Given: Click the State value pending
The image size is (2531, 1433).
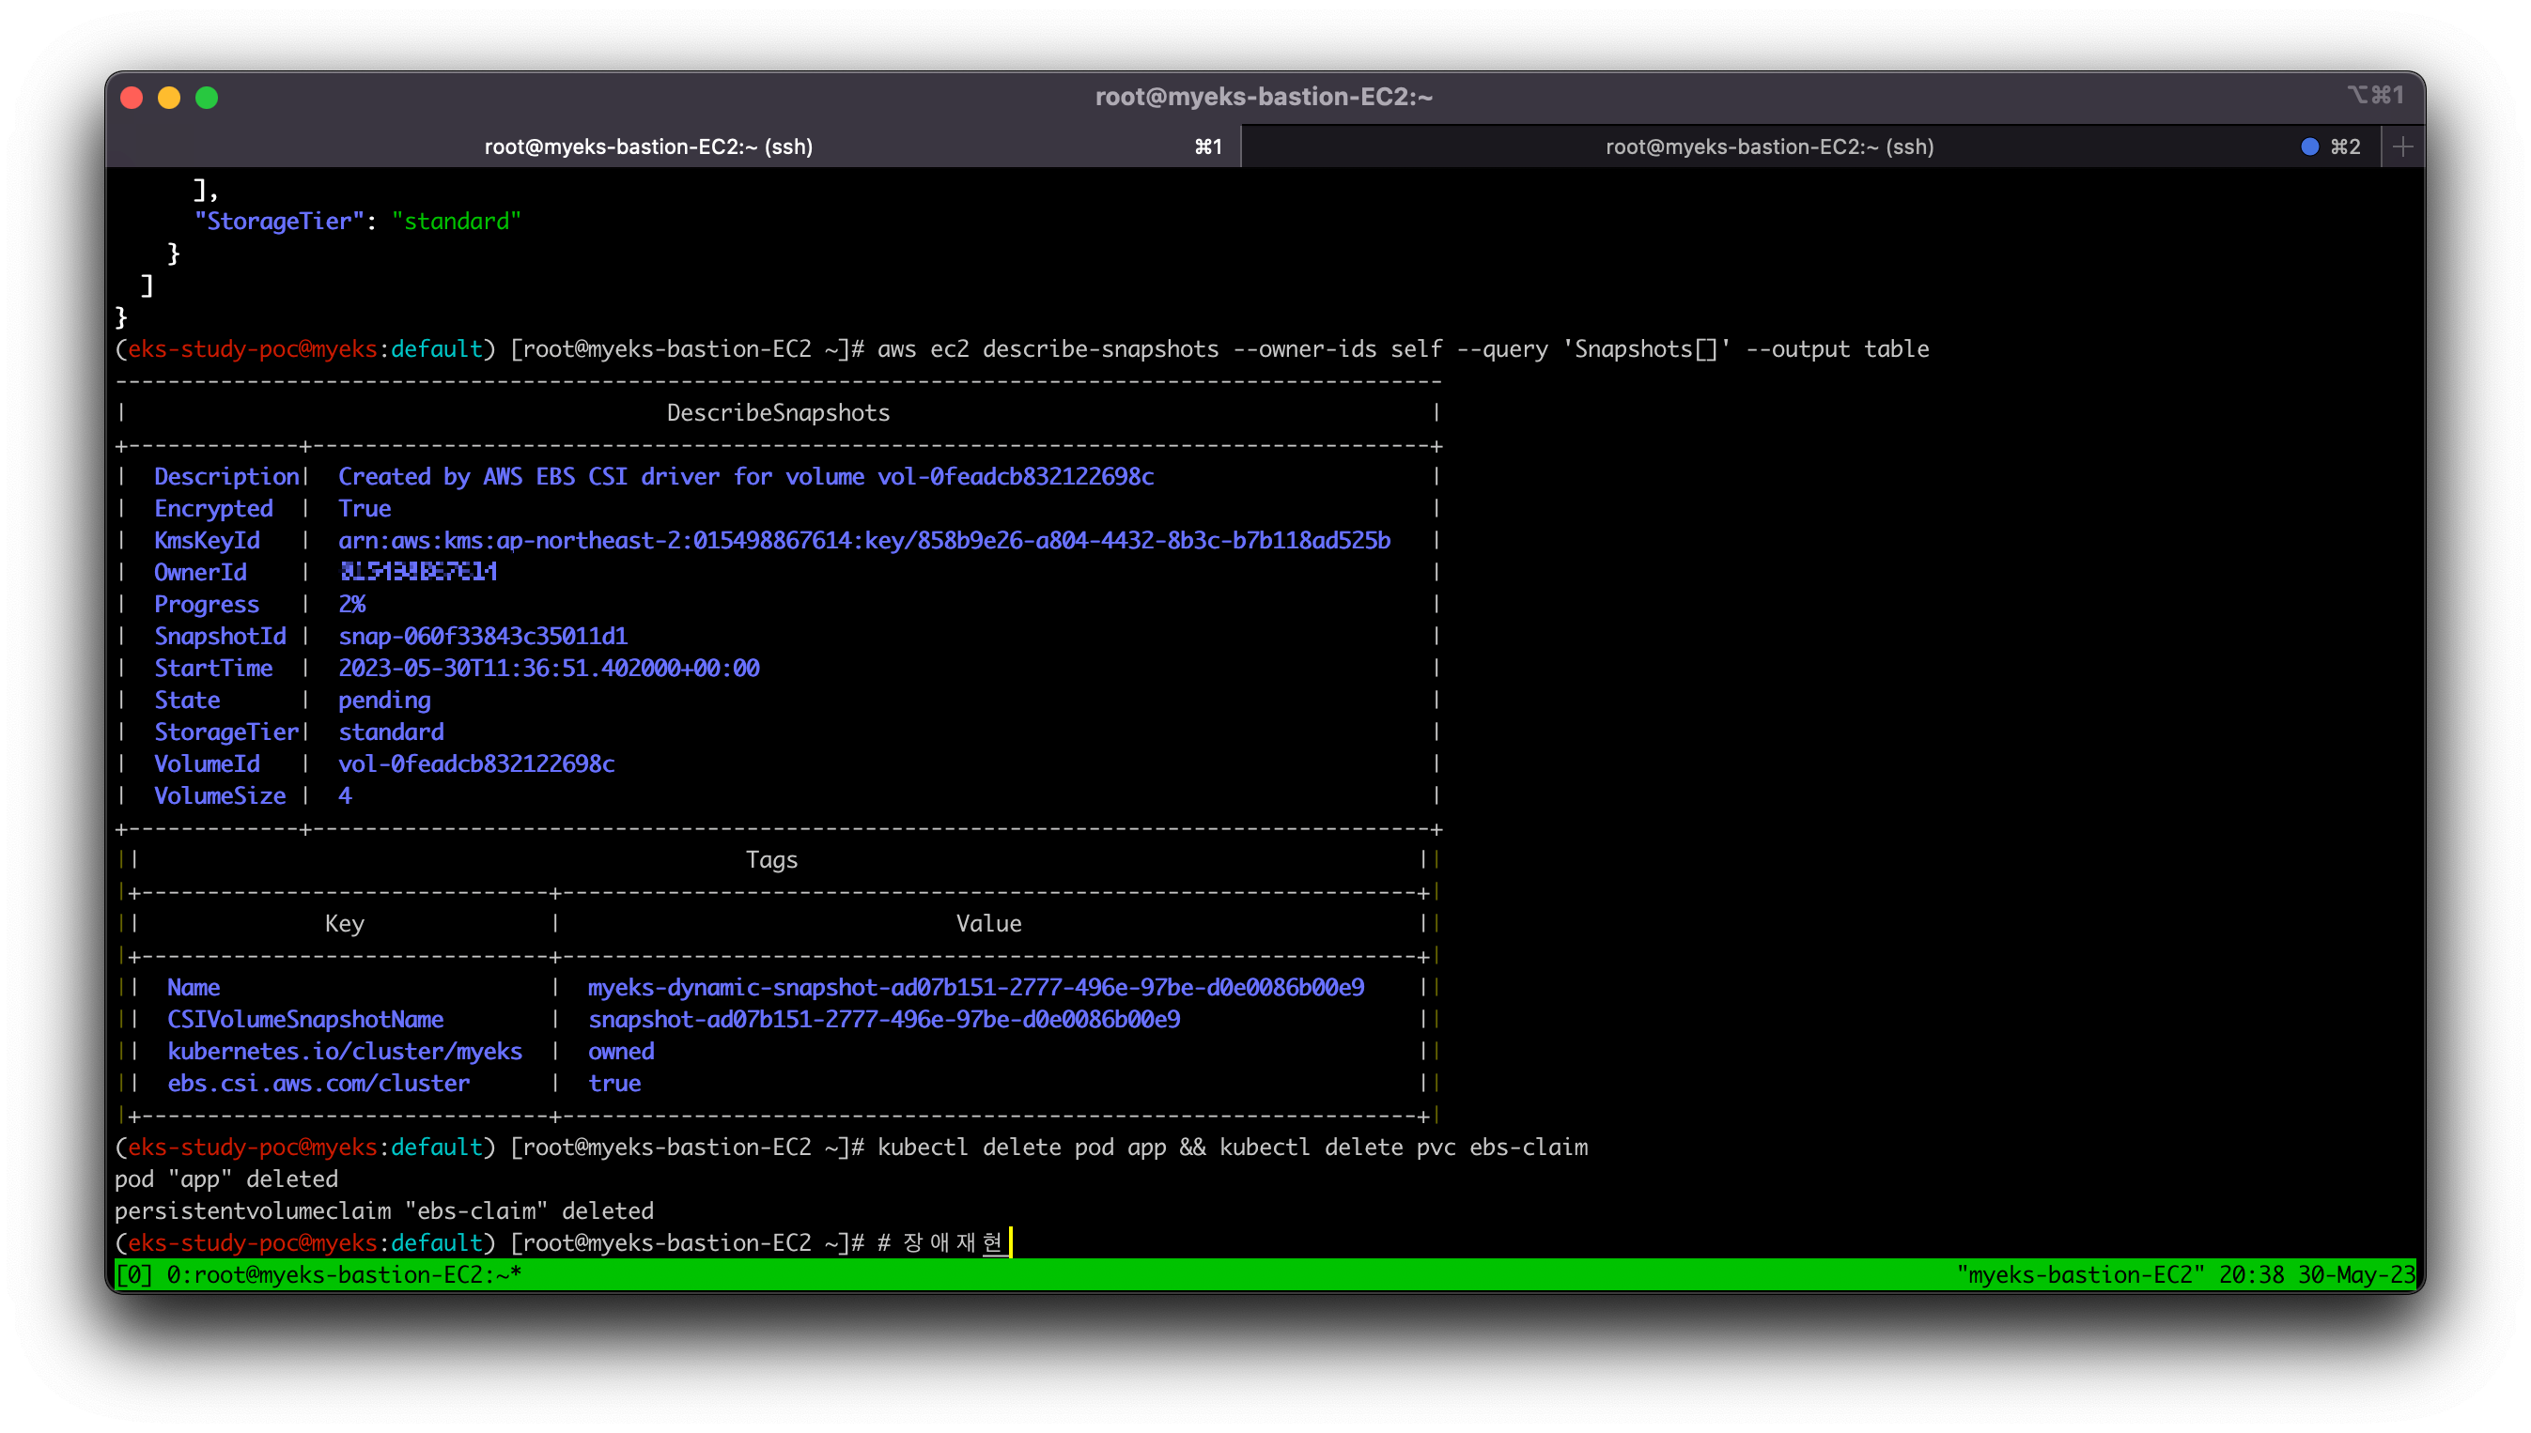Looking at the screenshot, I should point(384,700).
